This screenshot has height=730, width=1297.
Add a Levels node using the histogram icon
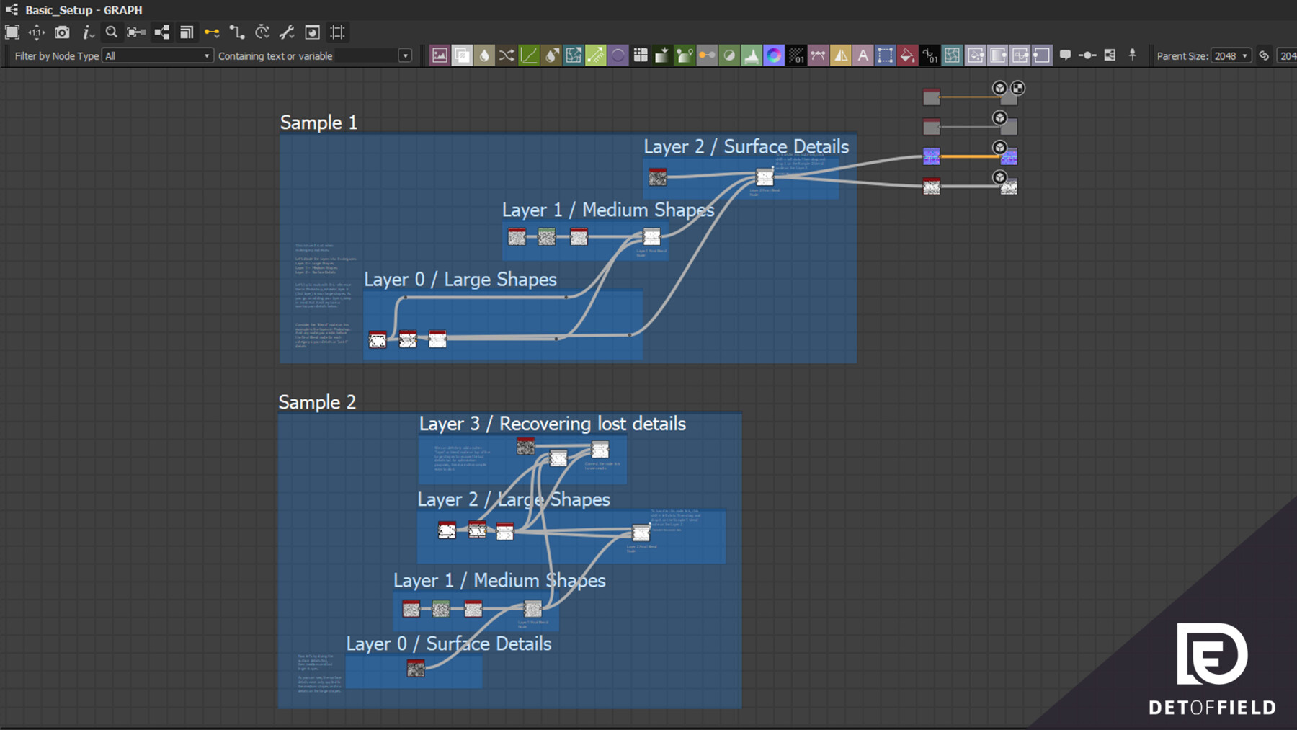752,55
